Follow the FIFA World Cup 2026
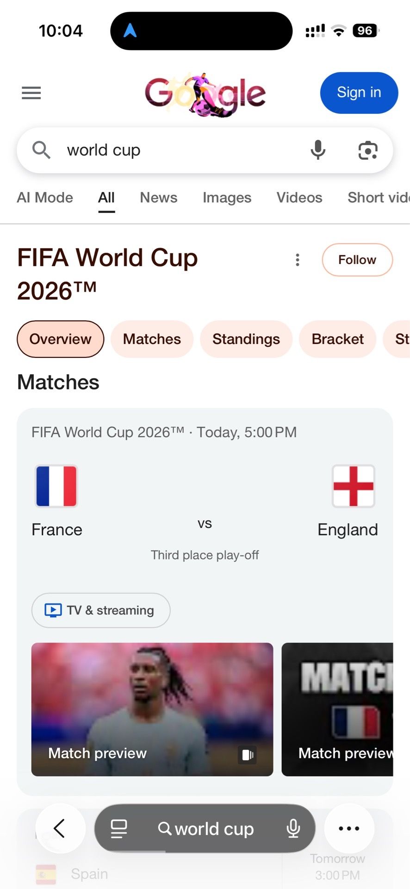Screen dimensions: 410x889 (x=357, y=260)
